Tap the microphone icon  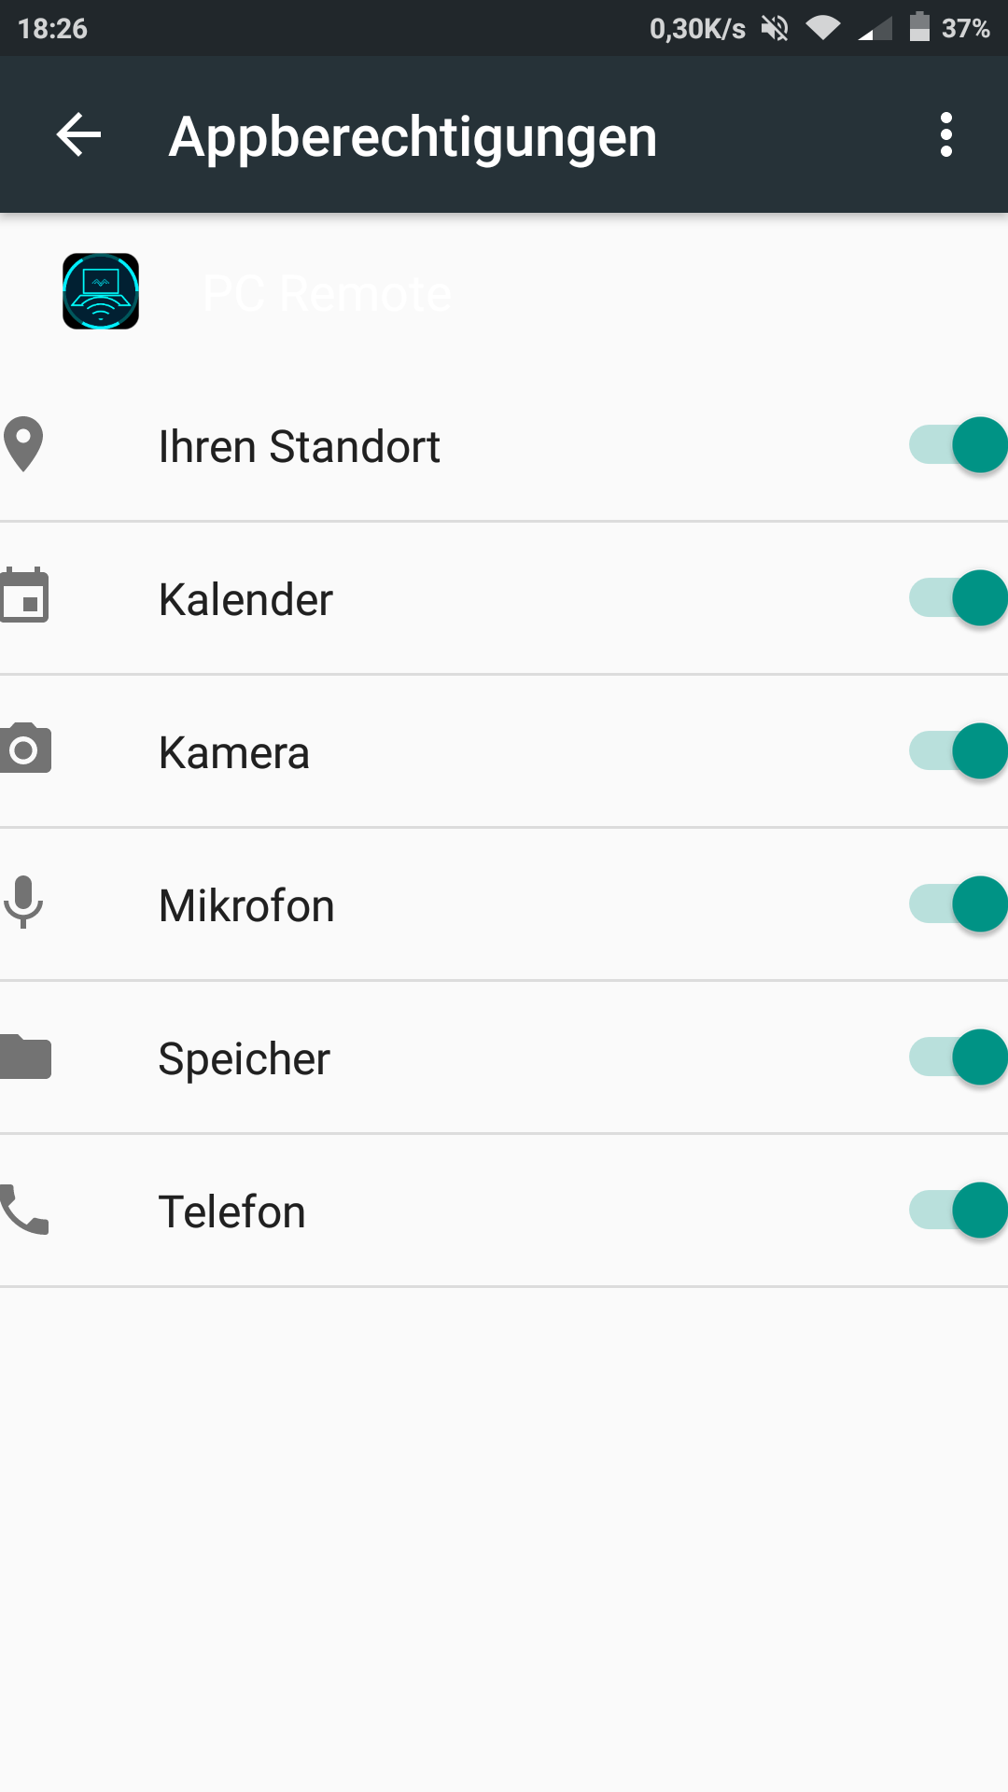tap(23, 903)
